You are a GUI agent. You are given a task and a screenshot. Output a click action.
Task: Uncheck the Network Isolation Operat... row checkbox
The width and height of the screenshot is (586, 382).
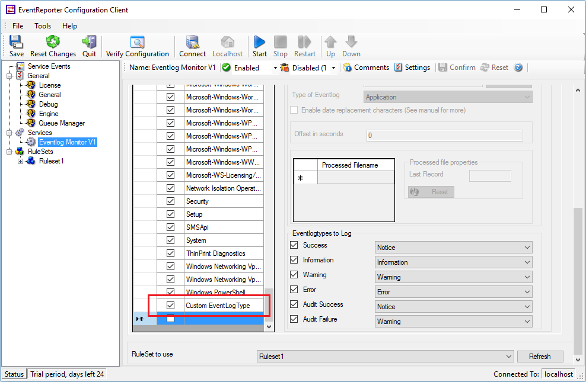pyautogui.click(x=170, y=188)
